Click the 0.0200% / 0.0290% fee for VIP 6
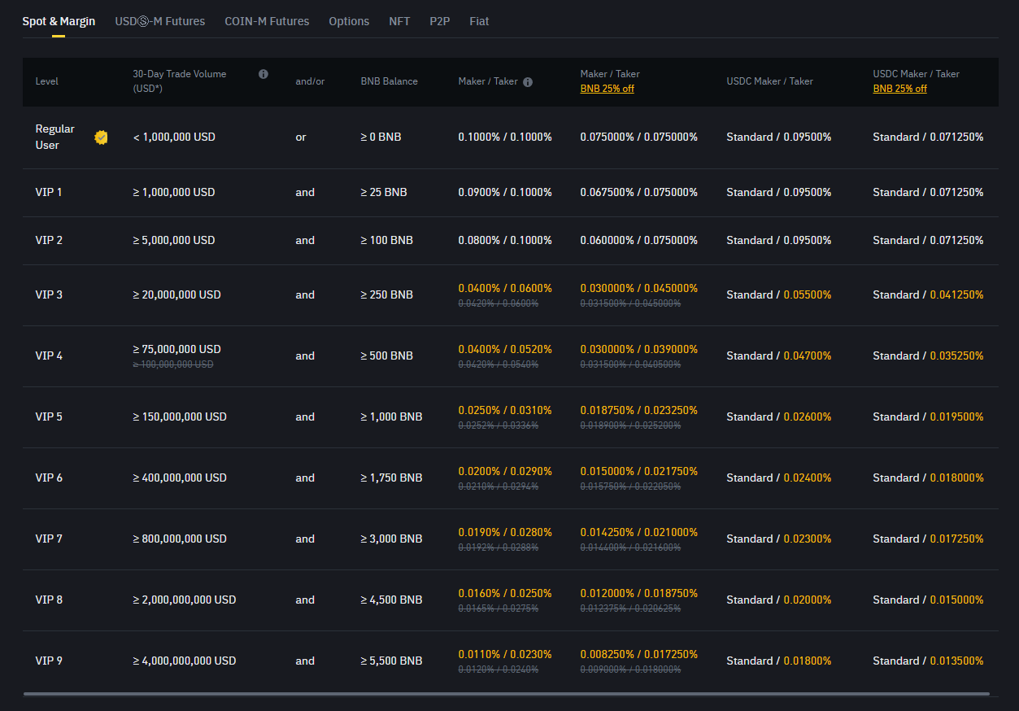This screenshot has height=711, width=1019. (x=505, y=471)
